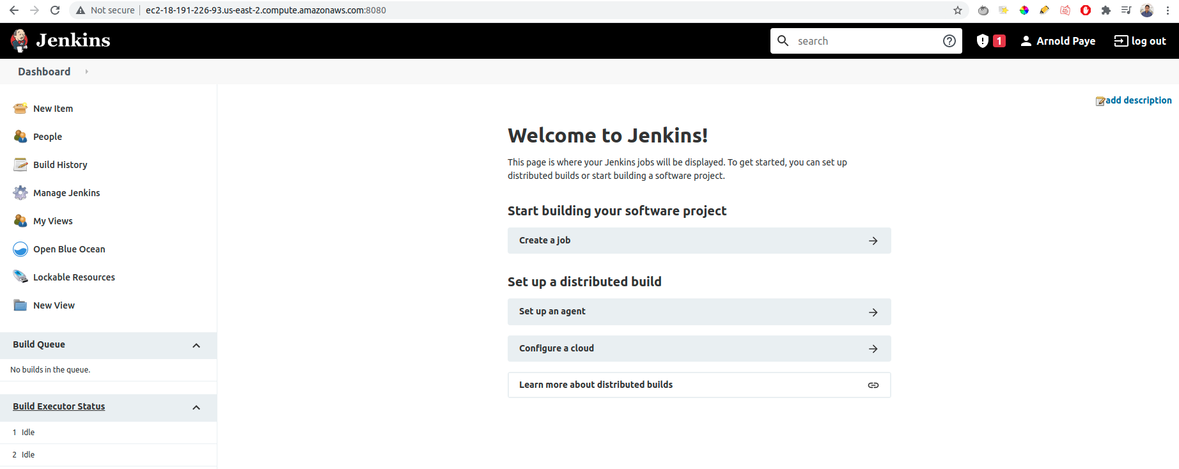Click executor 2 Idle row

tap(108, 455)
